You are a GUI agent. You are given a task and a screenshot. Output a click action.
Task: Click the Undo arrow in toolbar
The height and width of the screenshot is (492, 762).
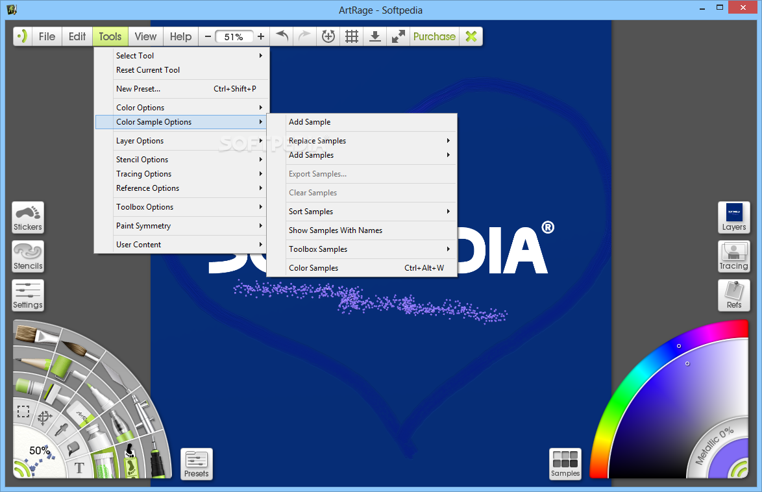click(282, 36)
